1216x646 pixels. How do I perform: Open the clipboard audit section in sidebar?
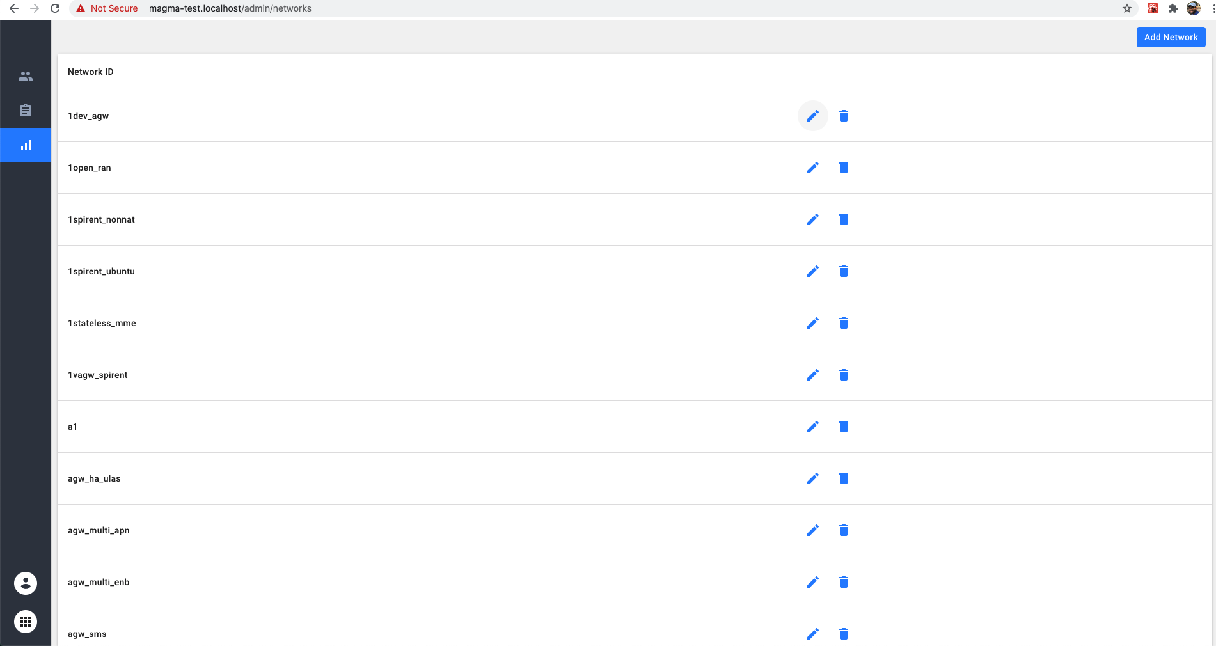[x=26, y=111]
